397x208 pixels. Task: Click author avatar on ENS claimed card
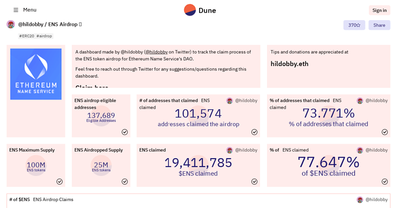click(x=230, y=150)
